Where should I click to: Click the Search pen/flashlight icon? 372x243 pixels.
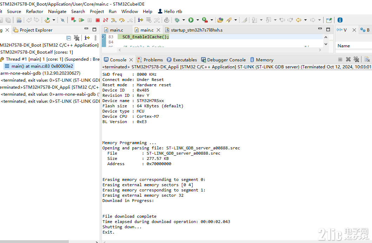[229, 20]
